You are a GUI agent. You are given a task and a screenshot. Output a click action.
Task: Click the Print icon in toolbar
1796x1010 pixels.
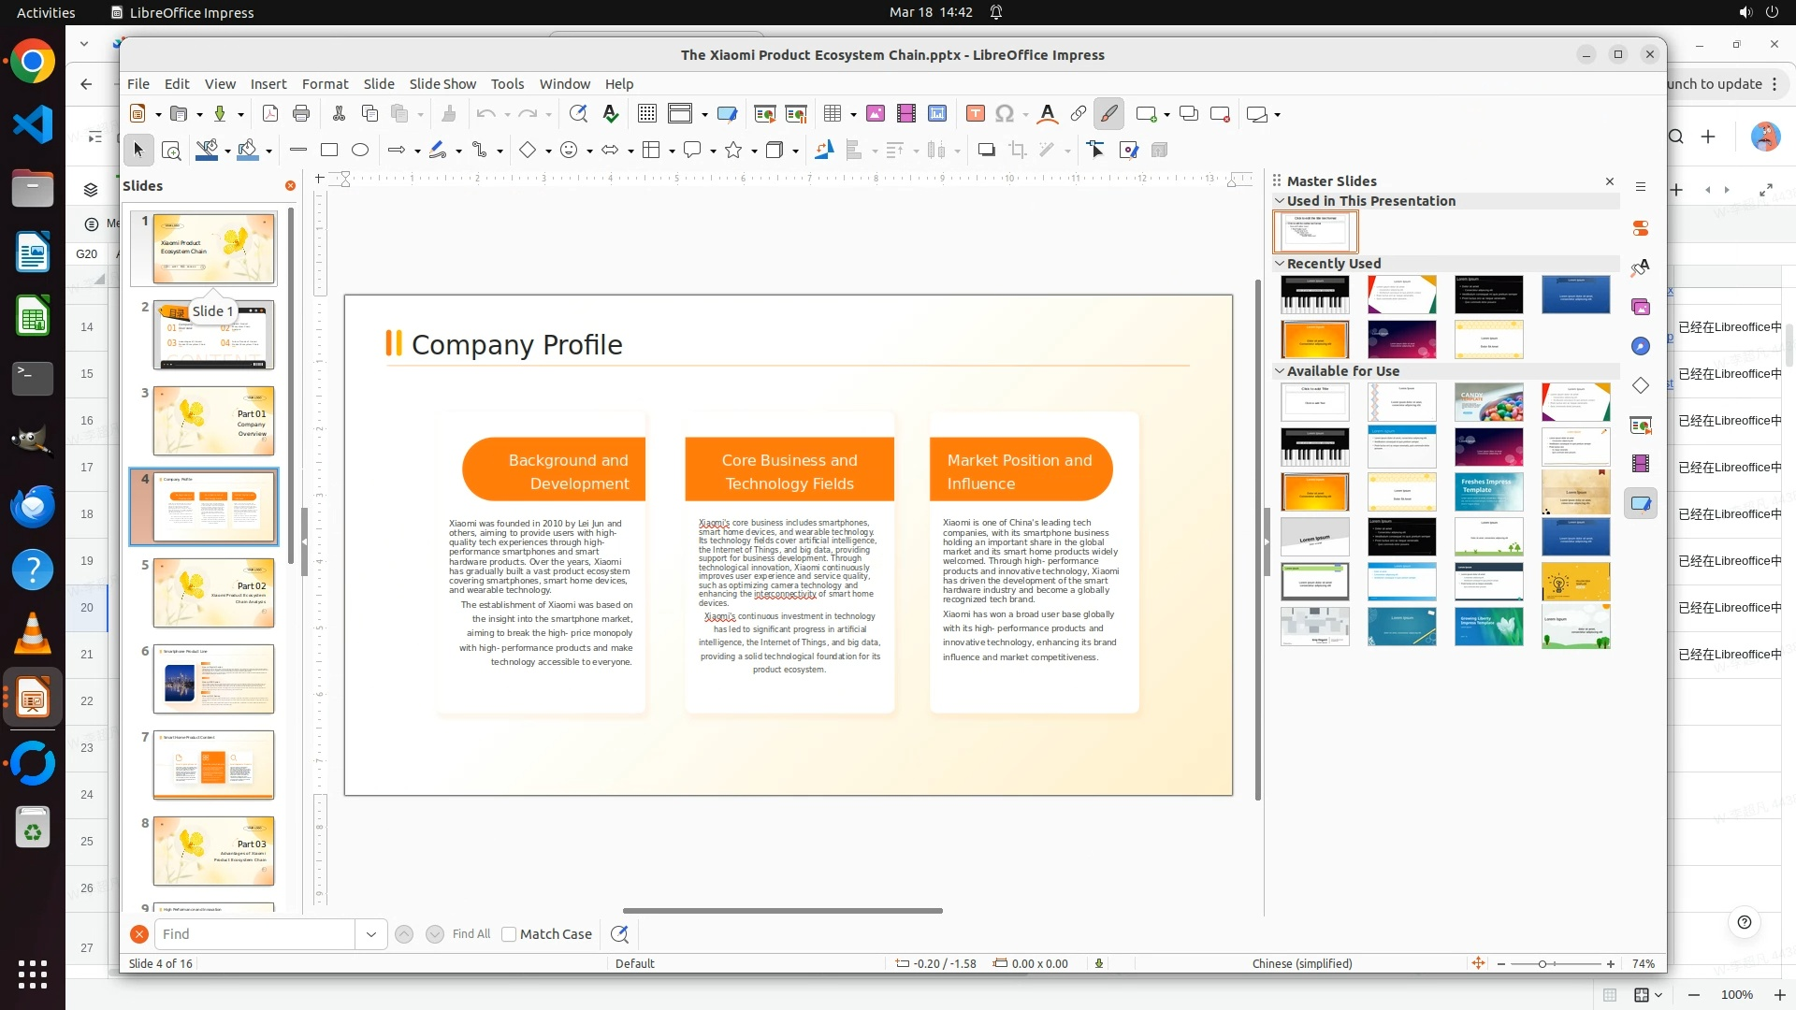coord(301,114)
